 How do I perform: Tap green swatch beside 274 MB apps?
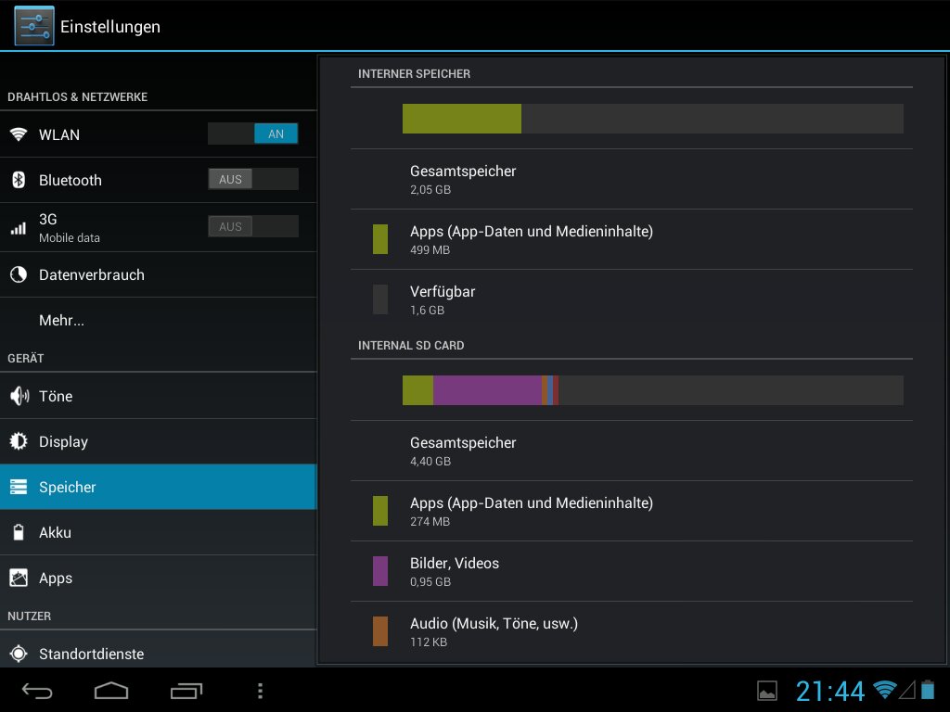(x=379, y=511)
